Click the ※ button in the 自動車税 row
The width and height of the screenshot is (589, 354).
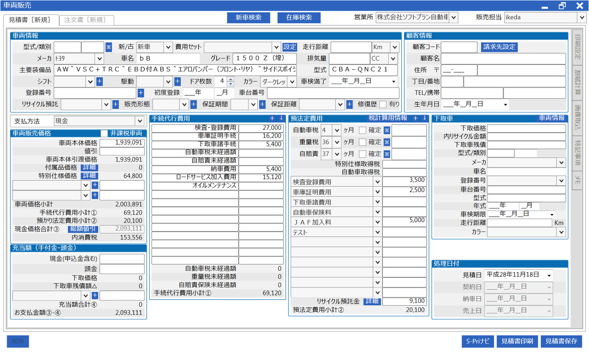click(387, 130)
